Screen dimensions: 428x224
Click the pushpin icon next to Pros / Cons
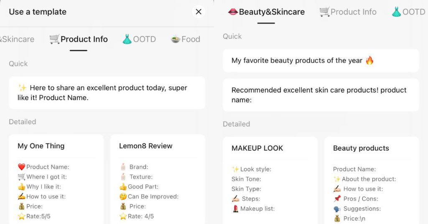(x=337, y=199)
